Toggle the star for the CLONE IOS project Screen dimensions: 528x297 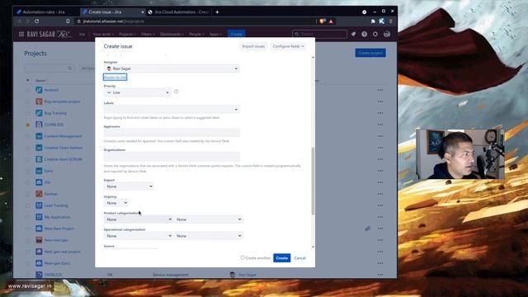[x=28, y=125]
